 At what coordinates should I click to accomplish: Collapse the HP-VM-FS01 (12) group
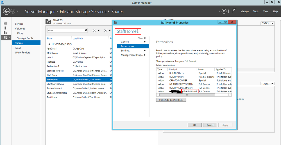(x=49, y=44)
